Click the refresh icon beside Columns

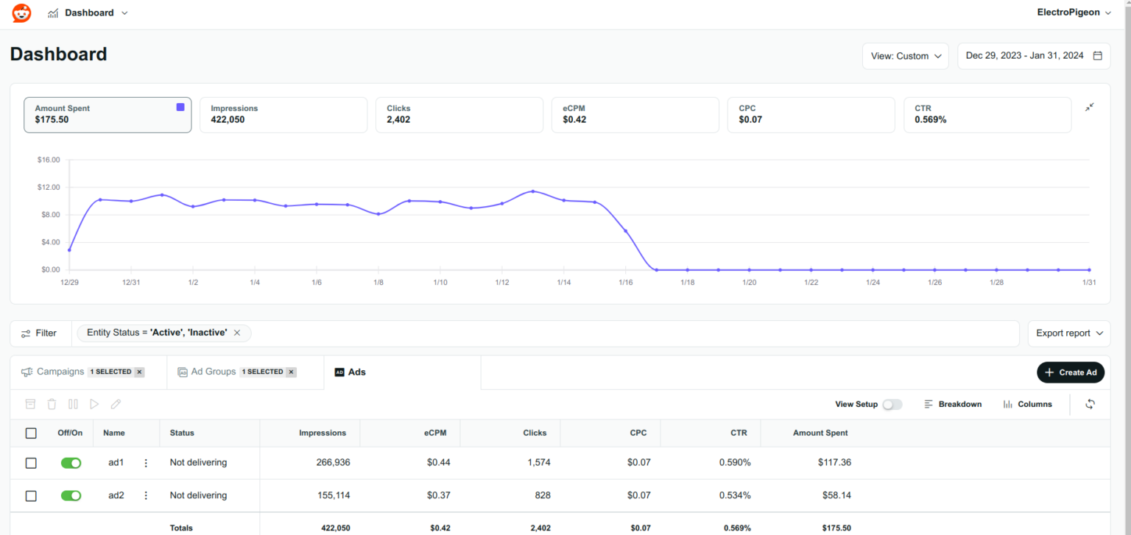pos(1090,404)
